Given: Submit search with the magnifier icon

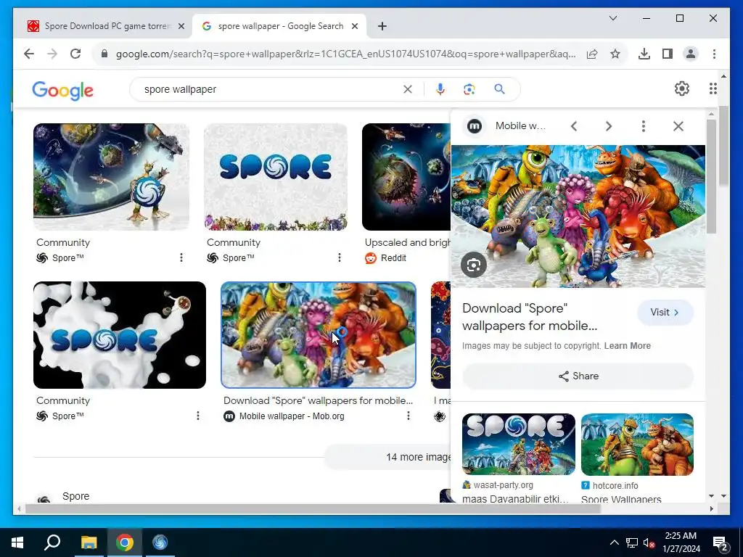Looking at the screenshot, I should (x=499, y=89).
